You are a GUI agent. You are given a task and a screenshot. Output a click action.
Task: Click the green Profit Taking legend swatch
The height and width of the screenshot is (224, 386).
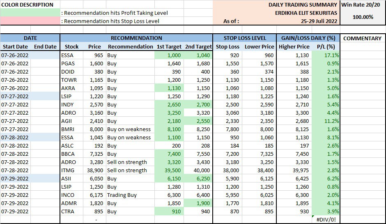pyautogui.click(x=30, y=13)
